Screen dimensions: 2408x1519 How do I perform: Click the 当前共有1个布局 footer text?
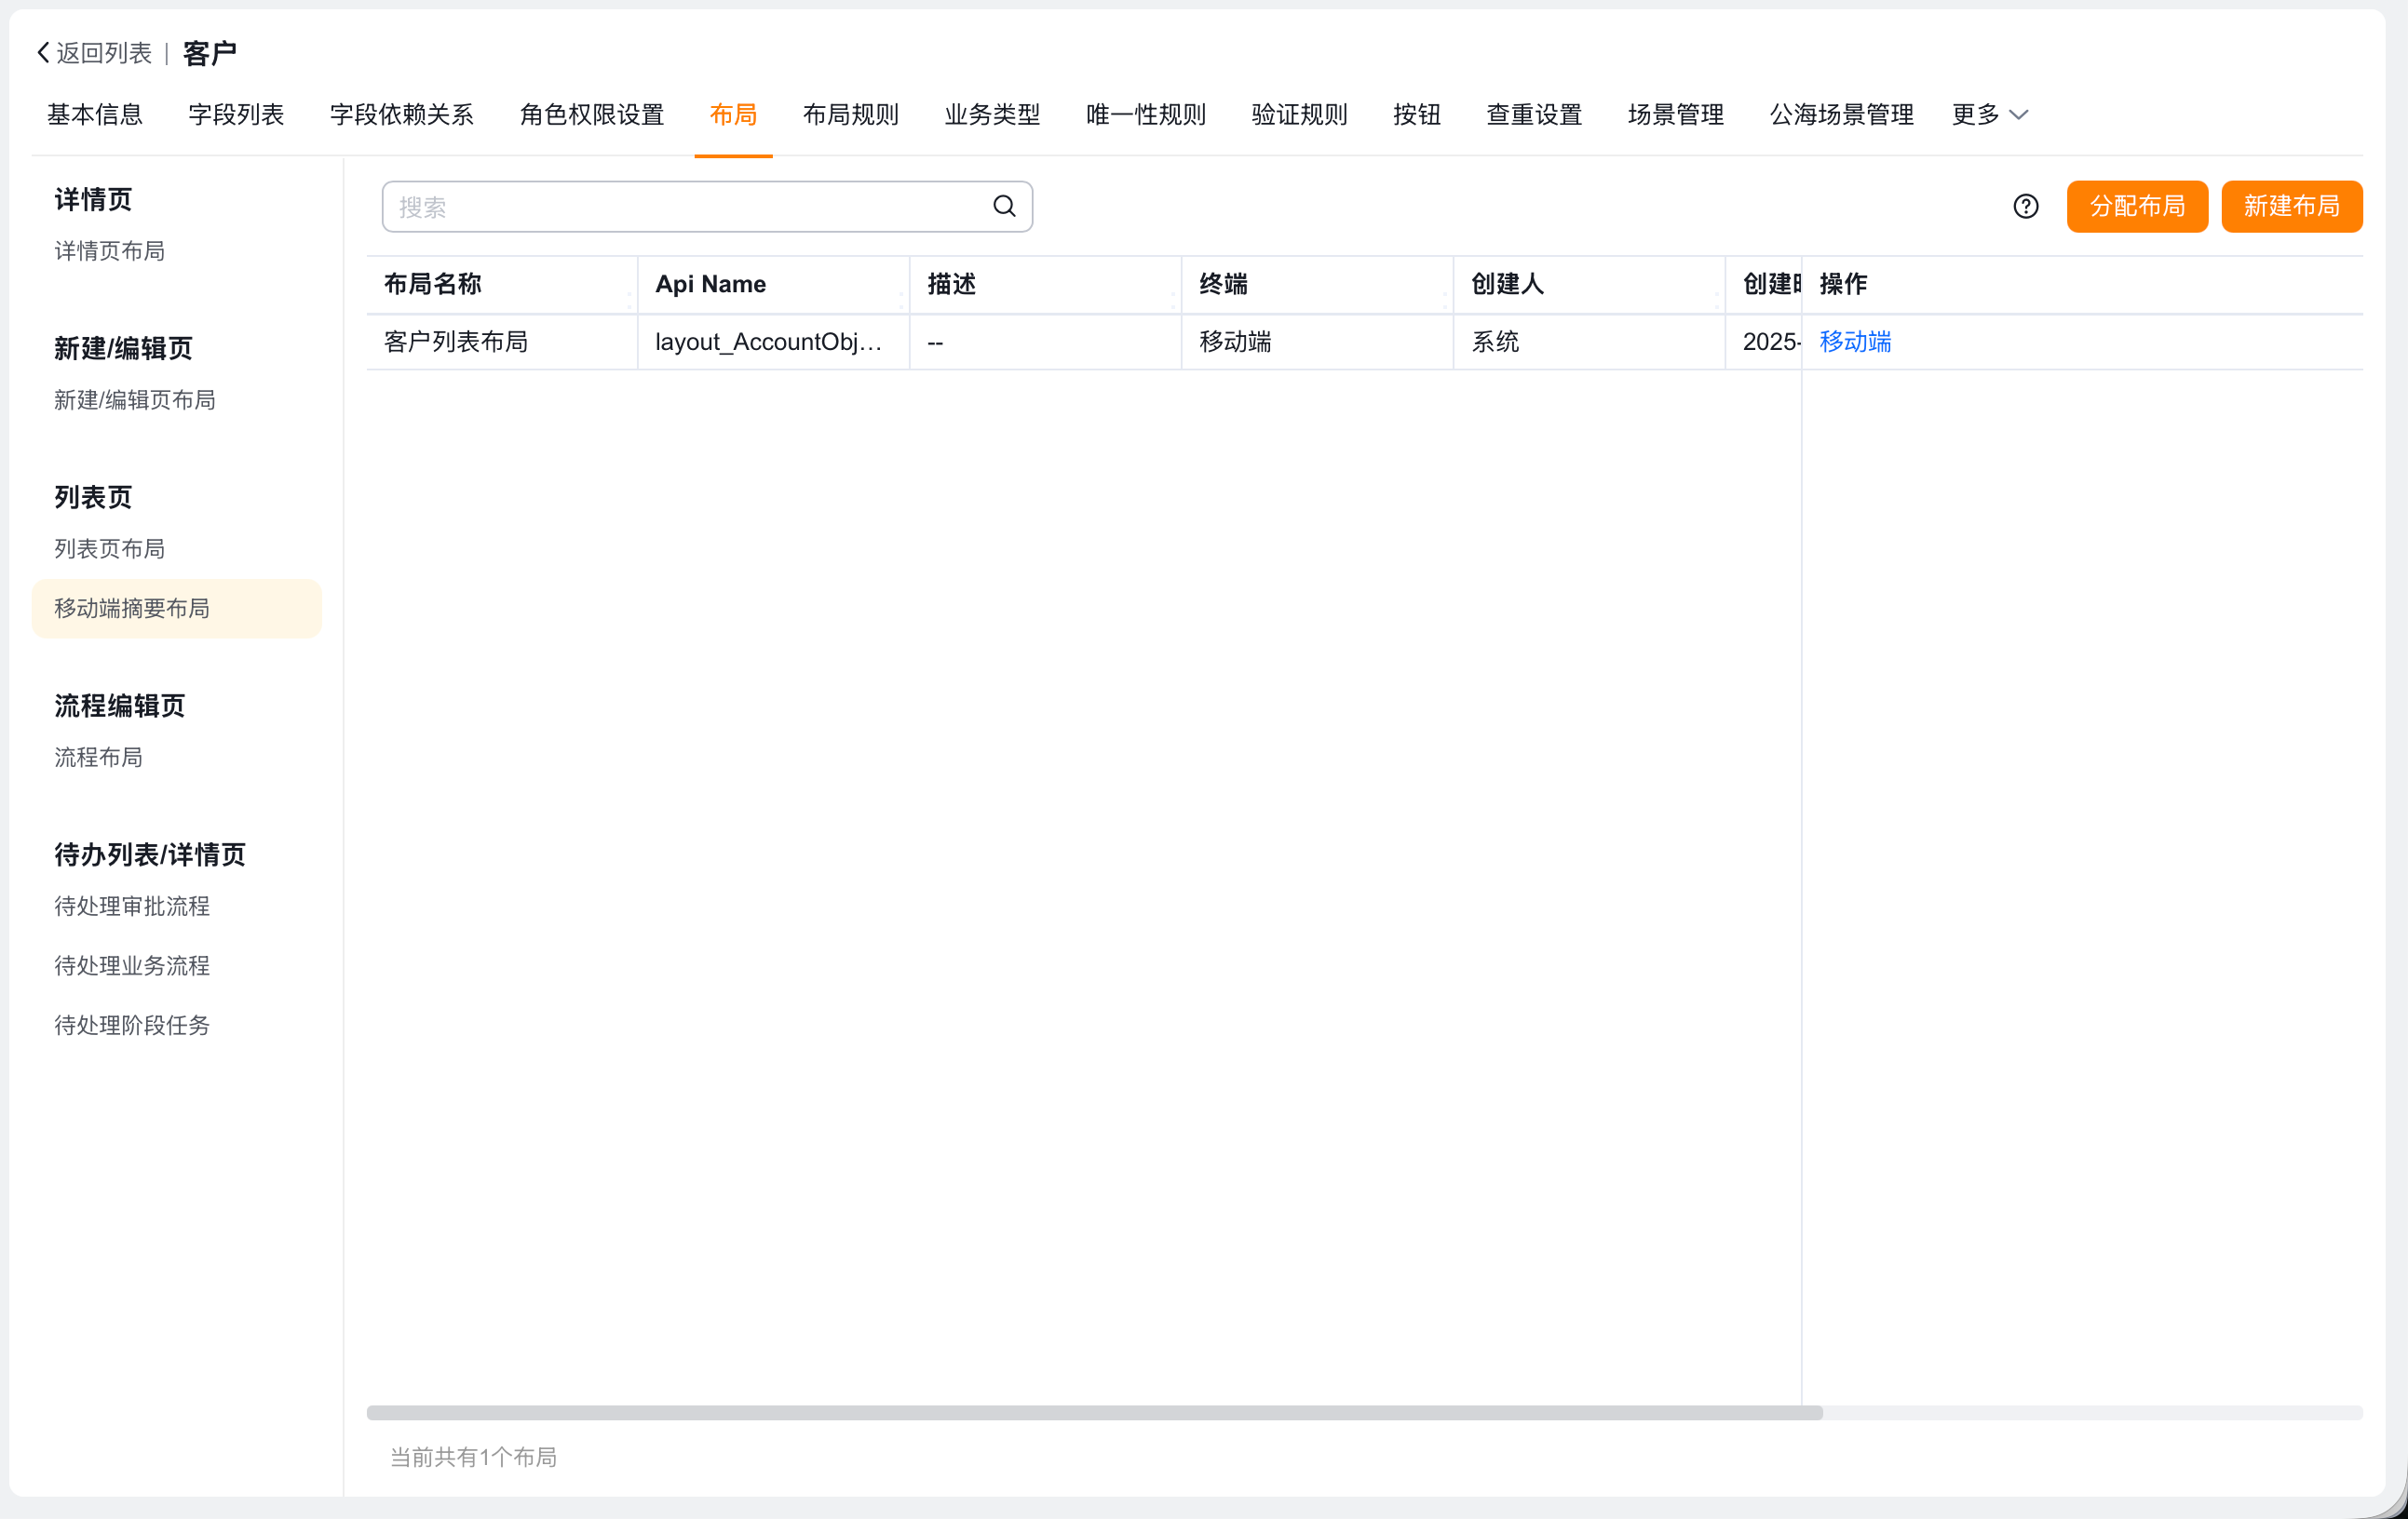click(473, 1457)
